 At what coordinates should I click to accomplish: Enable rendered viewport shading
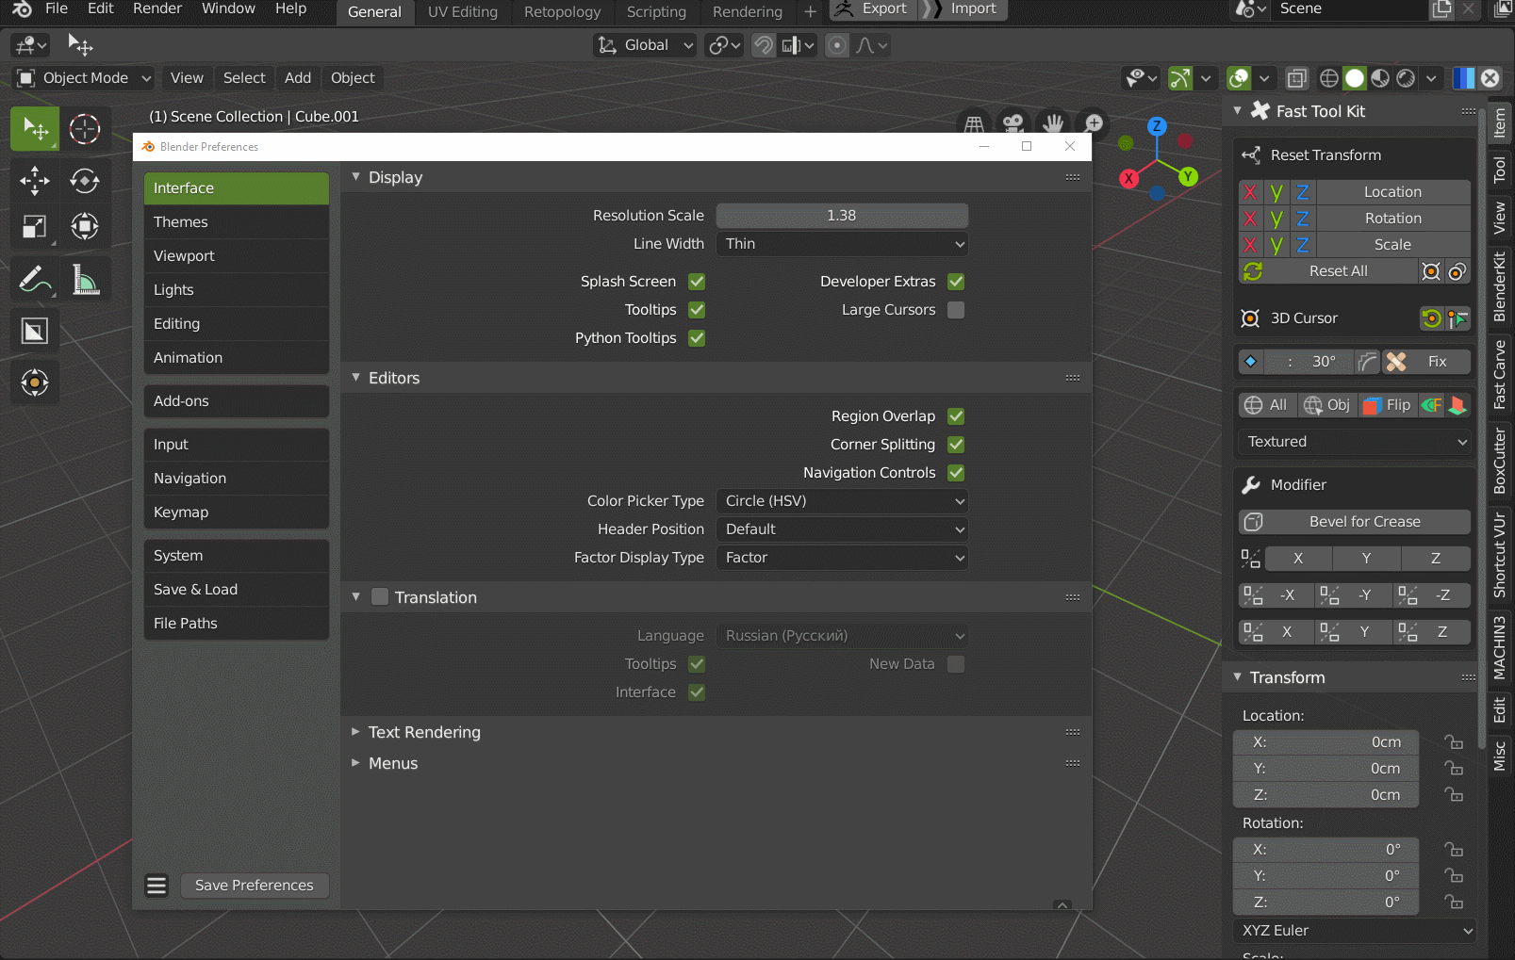tap(1406, 78)
